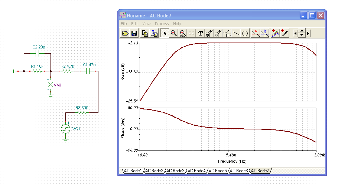Click the Open file folder icon
Image resolution: width=338 pixels, height=186 pixels.
pos(125,34)
